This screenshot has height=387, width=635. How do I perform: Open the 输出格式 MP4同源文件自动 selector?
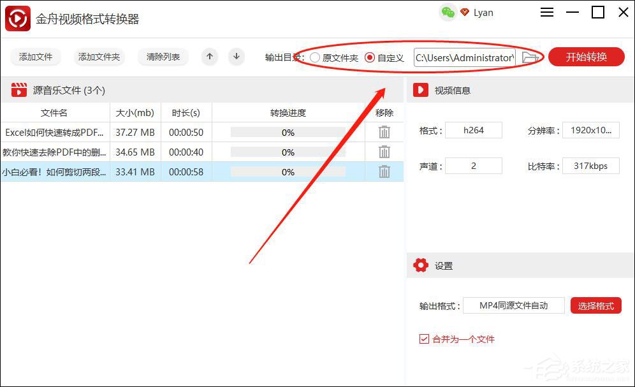pos(514,305)
